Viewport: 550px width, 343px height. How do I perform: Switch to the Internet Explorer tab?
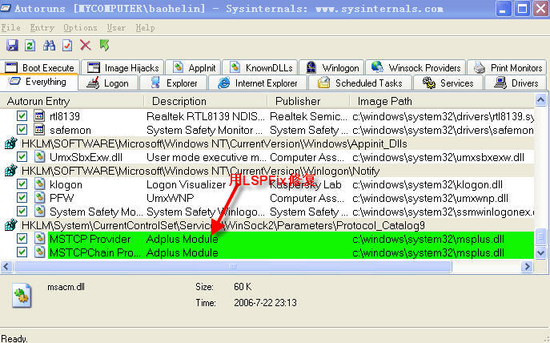pyautogui.click(x=258, y=83)
